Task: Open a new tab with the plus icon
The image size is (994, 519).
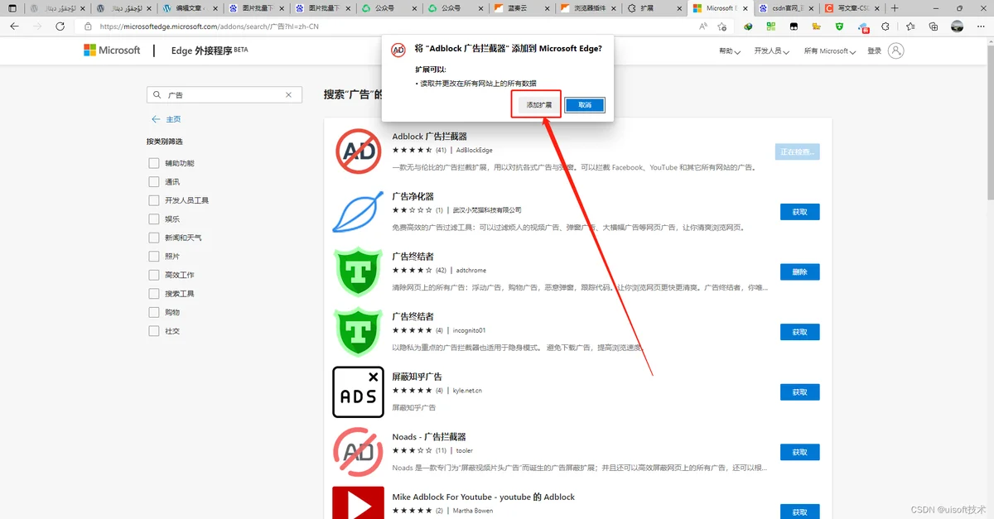Action: pyautogui.click(x=895, y=7)
